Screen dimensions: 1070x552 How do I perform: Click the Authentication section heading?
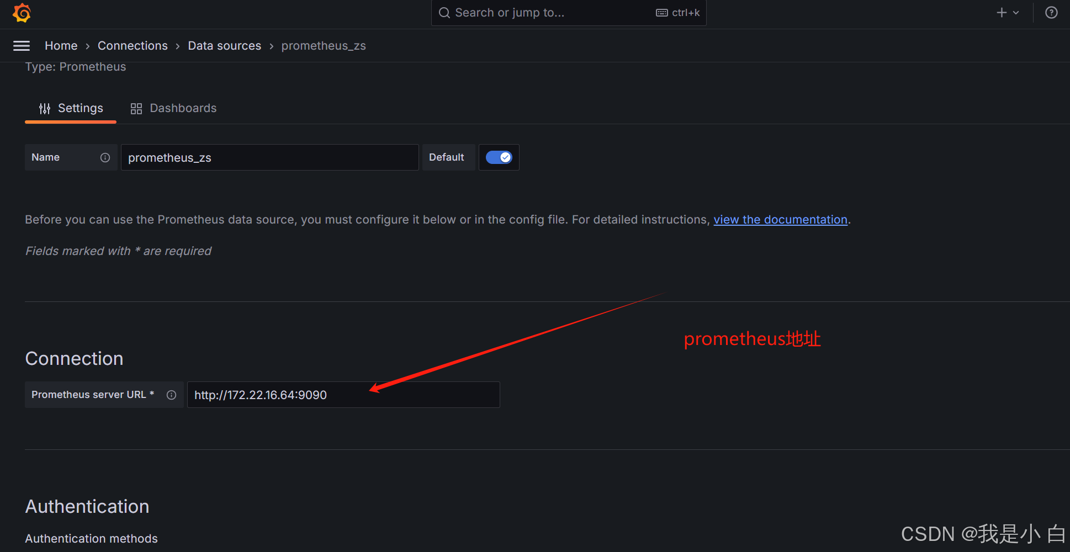[x=87, y=507]
